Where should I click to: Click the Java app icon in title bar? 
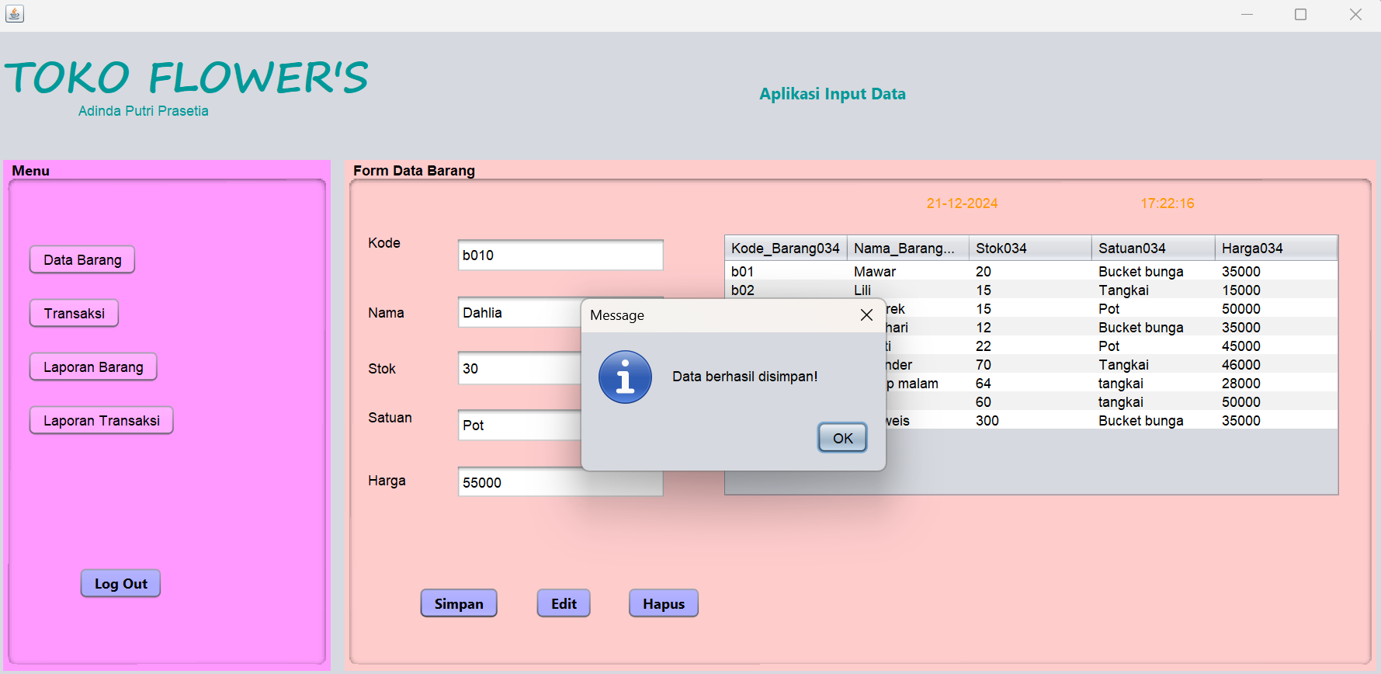(15, 14)
